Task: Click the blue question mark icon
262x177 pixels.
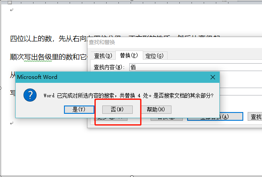Action: pos(30,95)
